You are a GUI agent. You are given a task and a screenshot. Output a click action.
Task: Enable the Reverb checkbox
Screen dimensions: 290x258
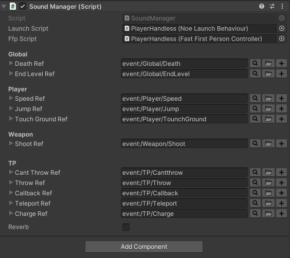point(126,227)
